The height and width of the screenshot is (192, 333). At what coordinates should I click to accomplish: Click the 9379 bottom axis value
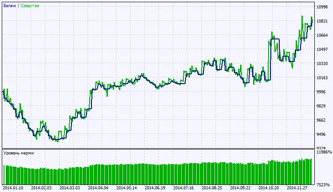tap(321, 148)
